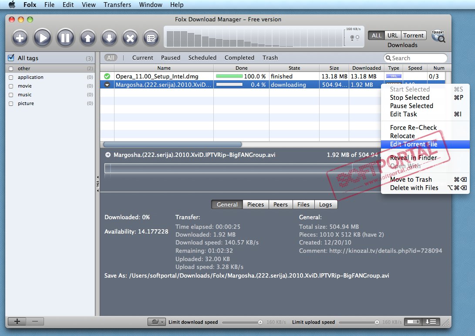Switch to the Files tab

coord(303,205)
